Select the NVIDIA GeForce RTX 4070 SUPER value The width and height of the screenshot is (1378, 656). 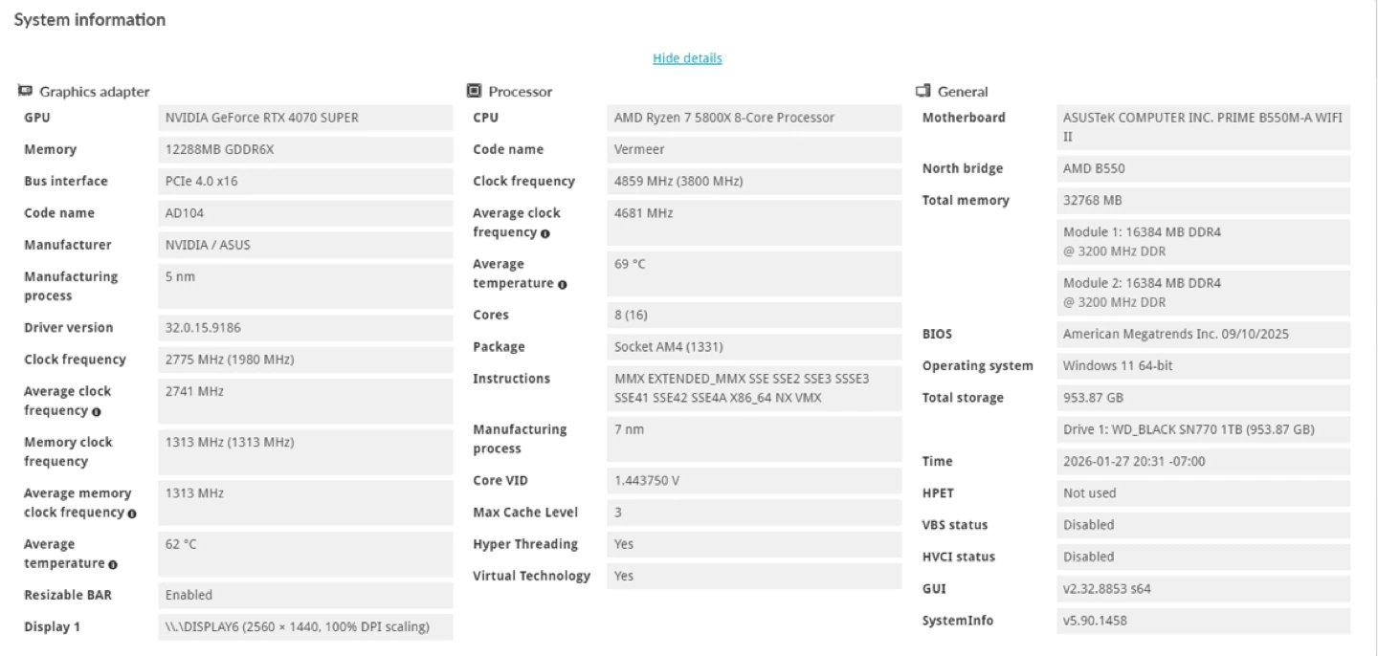tap(262, 118)
